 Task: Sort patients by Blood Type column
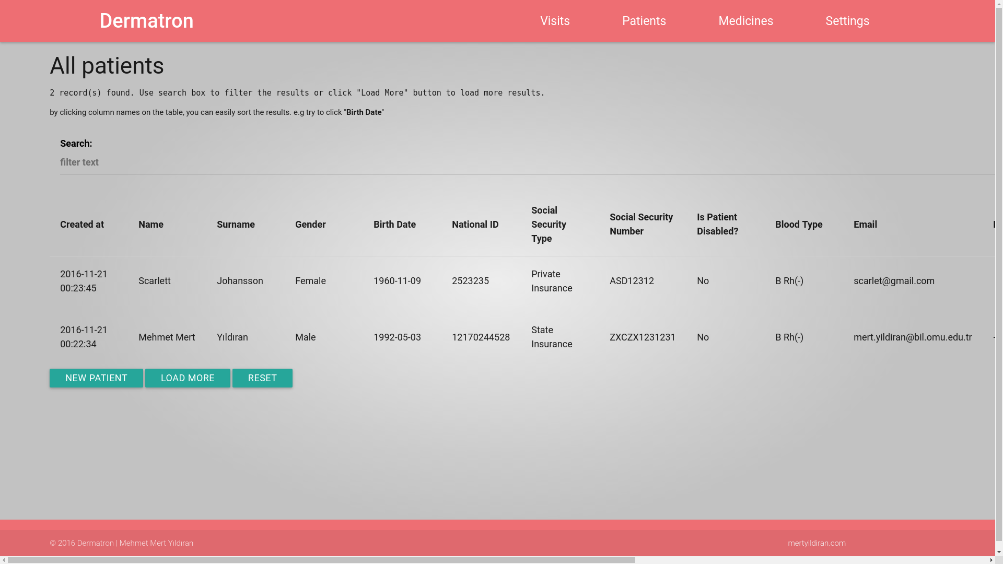click(798, 224)
